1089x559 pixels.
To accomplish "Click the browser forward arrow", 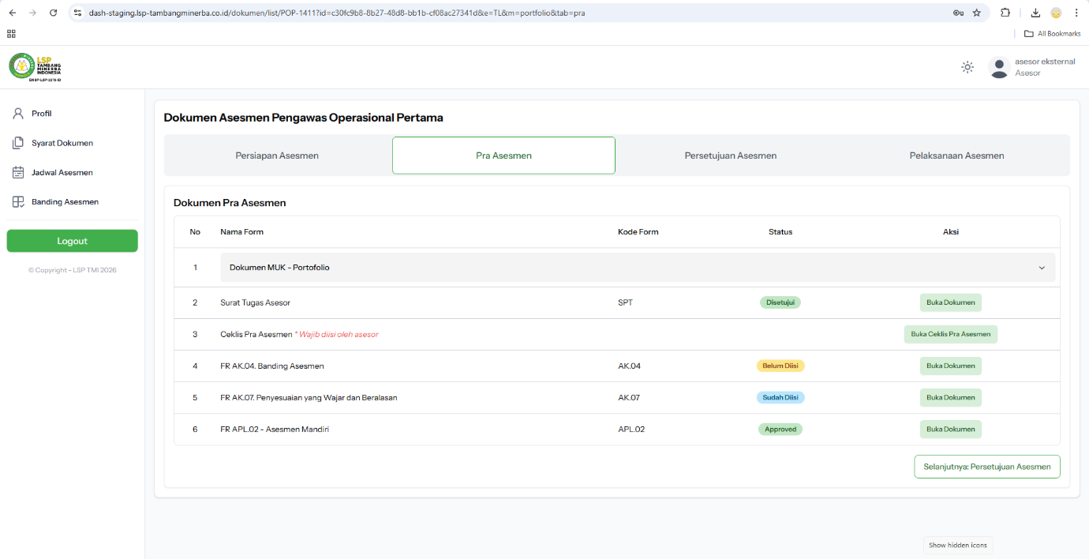I will point(32,13).
